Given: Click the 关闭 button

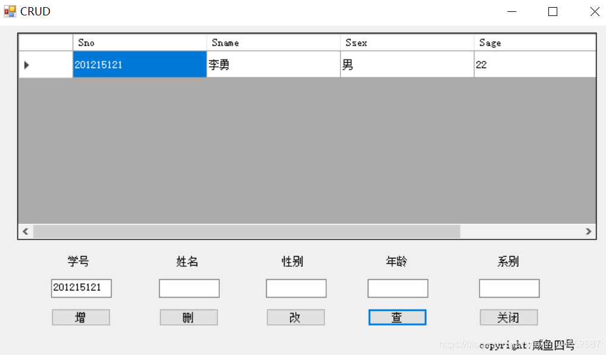Looking at the screenshot, I should point(509,317).
